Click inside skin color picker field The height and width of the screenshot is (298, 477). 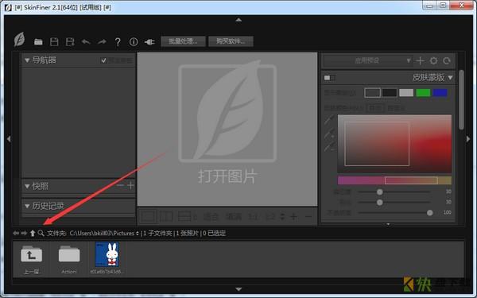(x=394, y=144)
